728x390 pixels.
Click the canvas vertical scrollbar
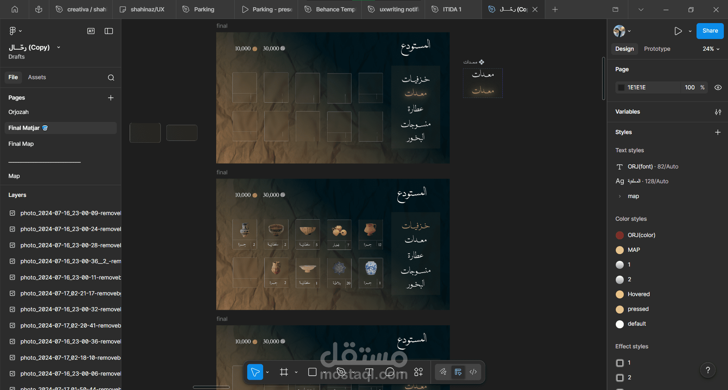[604, 78]
